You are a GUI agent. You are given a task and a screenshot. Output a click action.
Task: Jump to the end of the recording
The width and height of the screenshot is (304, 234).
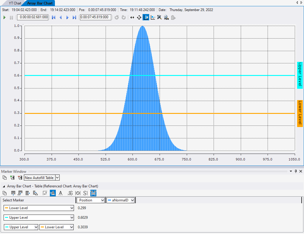point(74,17)
